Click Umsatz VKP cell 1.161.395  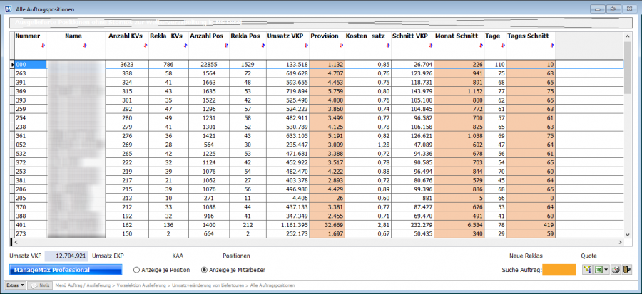click(x=288, y=224)
